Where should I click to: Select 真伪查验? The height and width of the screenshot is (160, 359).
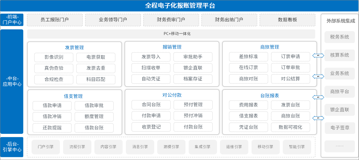[x=54, y=68]
